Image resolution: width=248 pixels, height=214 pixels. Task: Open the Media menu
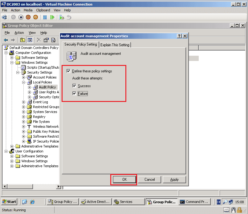pyautogui.click(x=28, y=10)
